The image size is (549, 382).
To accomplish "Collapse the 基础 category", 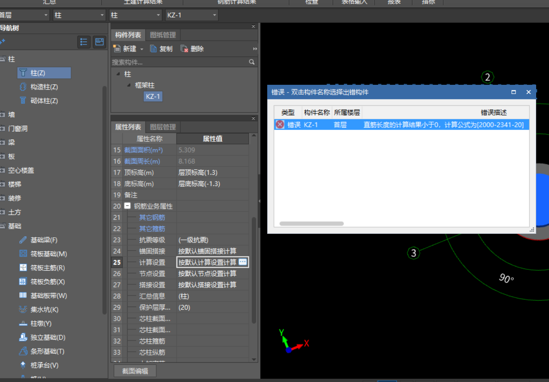I will (x=3, y=226).
